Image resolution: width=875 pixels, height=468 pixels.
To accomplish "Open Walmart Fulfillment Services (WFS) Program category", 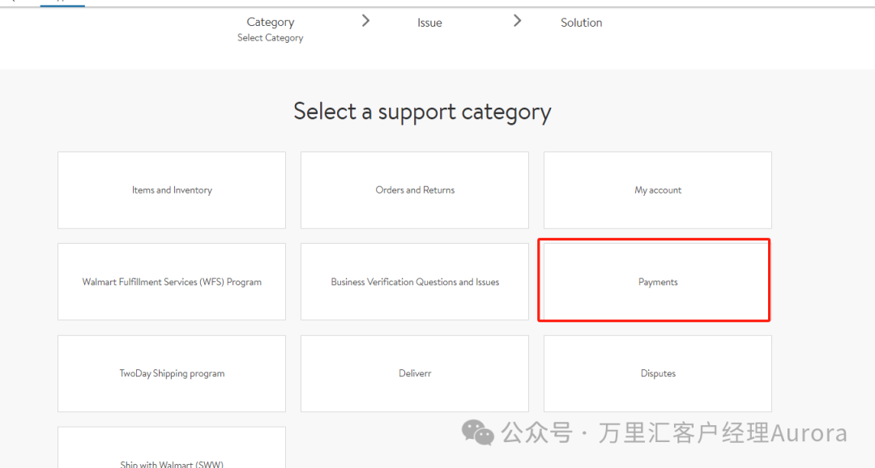I will [x=171, y=282].
